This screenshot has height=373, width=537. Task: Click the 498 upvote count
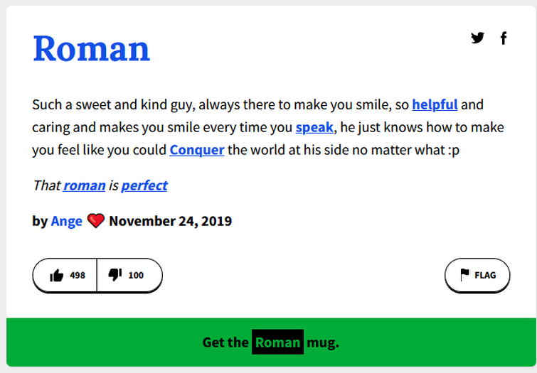tap(78, 275)
